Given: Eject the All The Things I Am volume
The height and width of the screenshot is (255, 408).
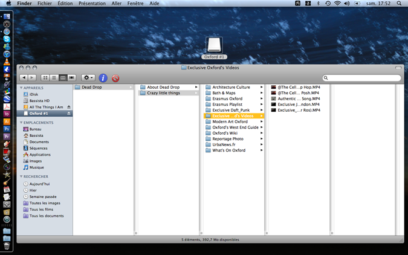Looking at the screenshot, I should click(69, 107).
